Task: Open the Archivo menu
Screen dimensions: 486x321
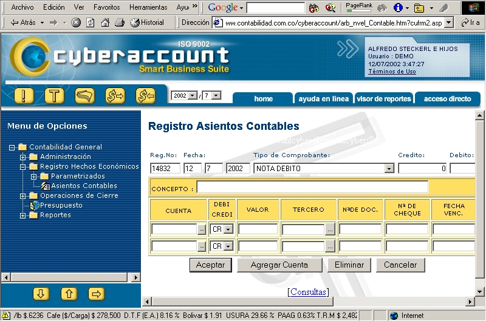Action: coord(22,7)
